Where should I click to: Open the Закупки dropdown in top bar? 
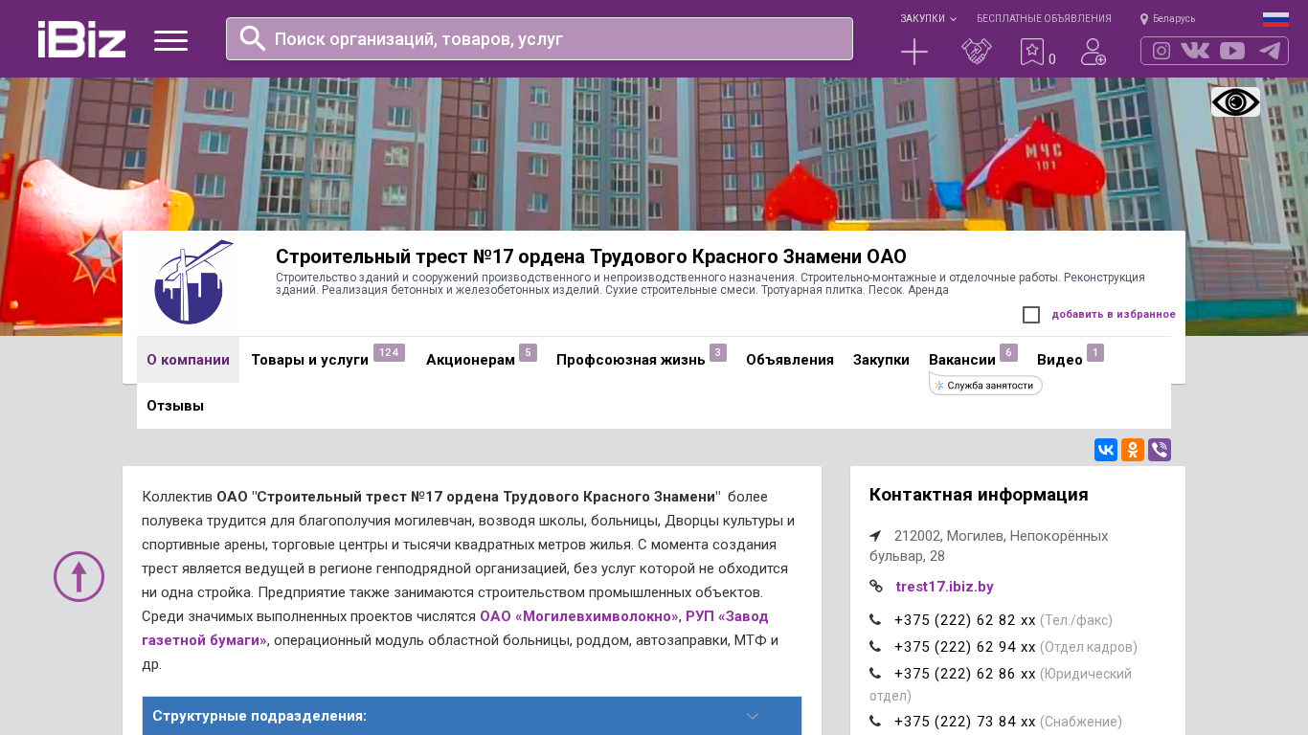pos(928,19)
